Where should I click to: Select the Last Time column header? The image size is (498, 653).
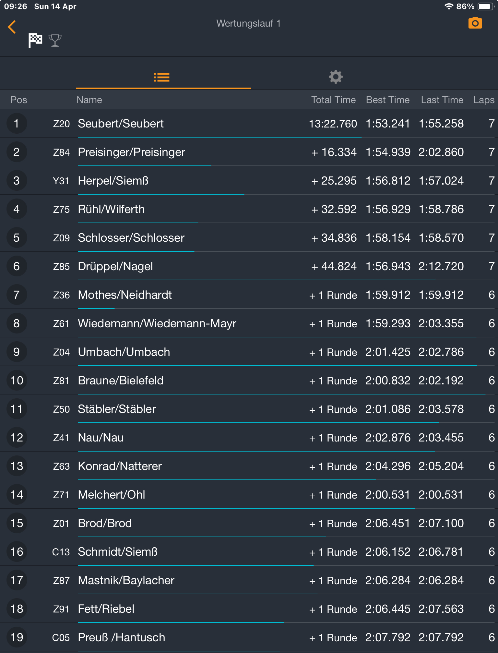(x=442, y=100)
